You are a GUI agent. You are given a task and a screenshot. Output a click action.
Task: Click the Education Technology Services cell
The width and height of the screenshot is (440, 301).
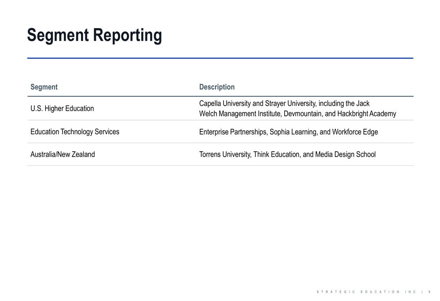[x=75, y=132]
